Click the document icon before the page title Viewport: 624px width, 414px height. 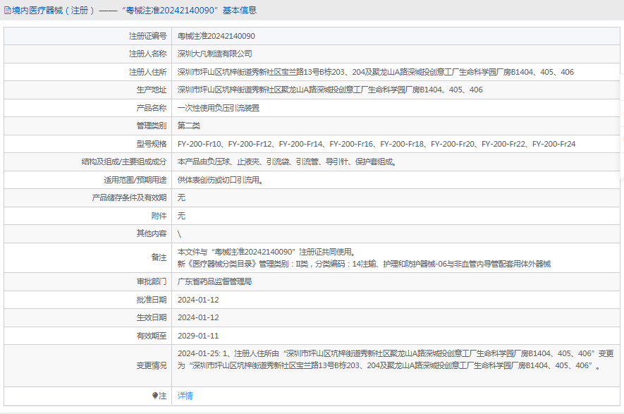pyautogui.click(x=7, y=11)
